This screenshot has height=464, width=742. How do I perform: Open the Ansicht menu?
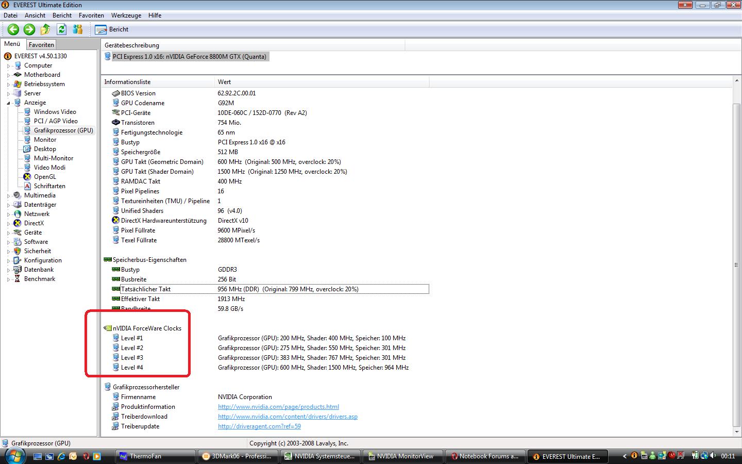tap(35, 15)
